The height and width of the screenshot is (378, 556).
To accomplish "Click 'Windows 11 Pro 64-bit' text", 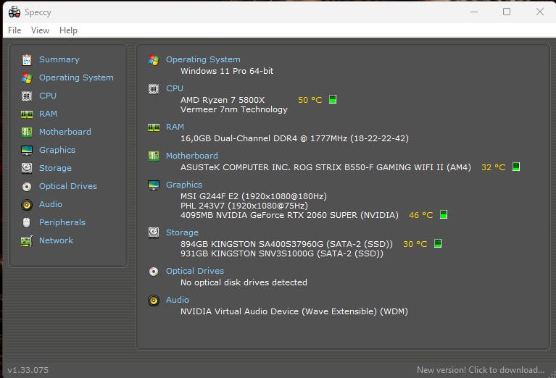I will click(227, 71).
